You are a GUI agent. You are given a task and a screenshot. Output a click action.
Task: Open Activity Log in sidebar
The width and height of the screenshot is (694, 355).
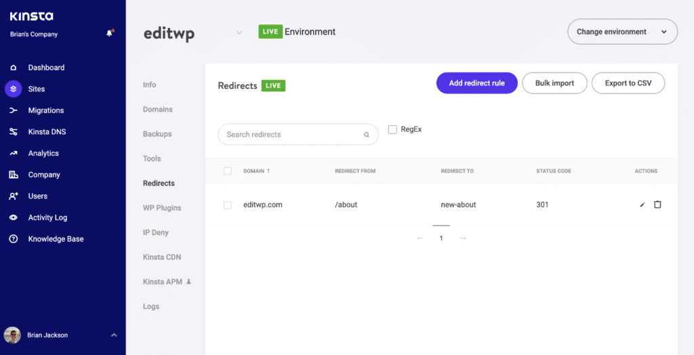(48, 217)
